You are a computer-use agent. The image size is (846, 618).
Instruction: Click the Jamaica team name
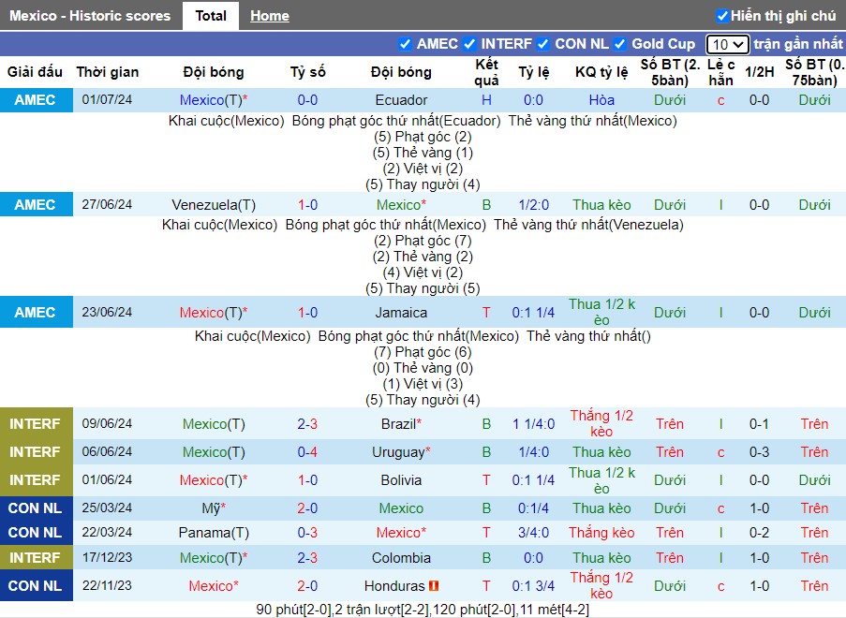tap(401, 312)
